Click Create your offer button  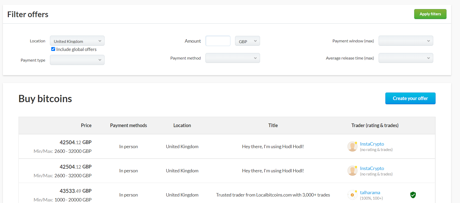(410, 99)
